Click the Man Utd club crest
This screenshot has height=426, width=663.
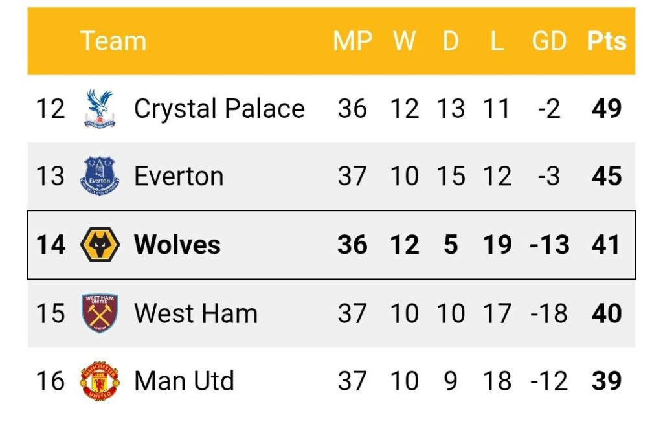coord(100,381)
